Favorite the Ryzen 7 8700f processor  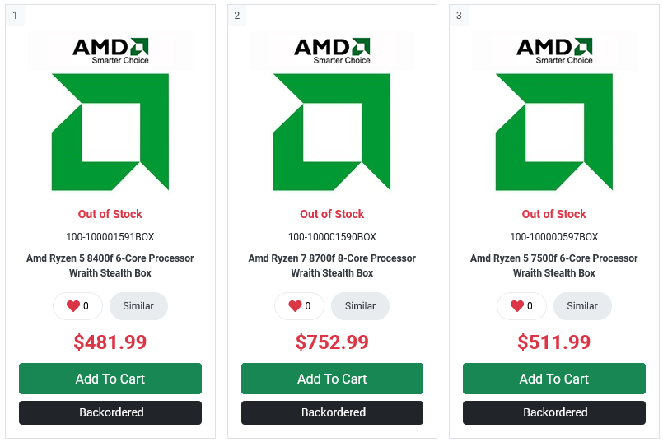295,306
